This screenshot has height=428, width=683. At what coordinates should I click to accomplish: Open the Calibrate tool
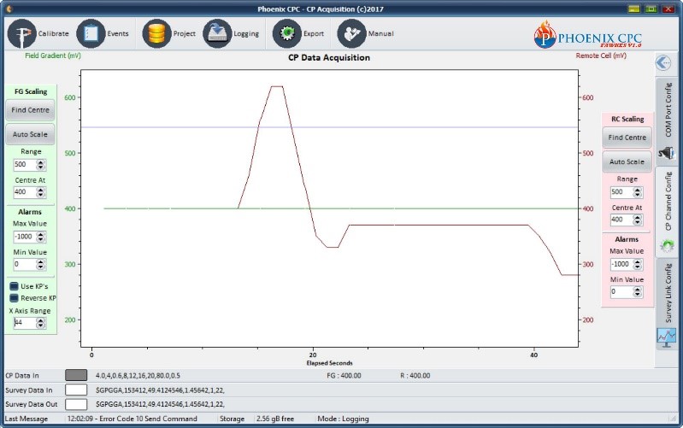[39, 33]
